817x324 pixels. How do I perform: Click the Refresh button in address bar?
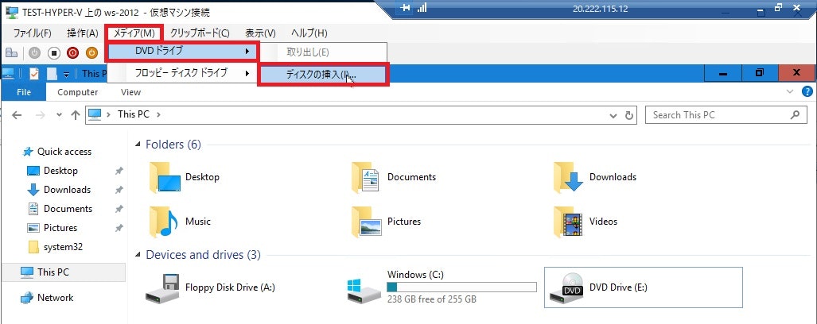(629, 115)
